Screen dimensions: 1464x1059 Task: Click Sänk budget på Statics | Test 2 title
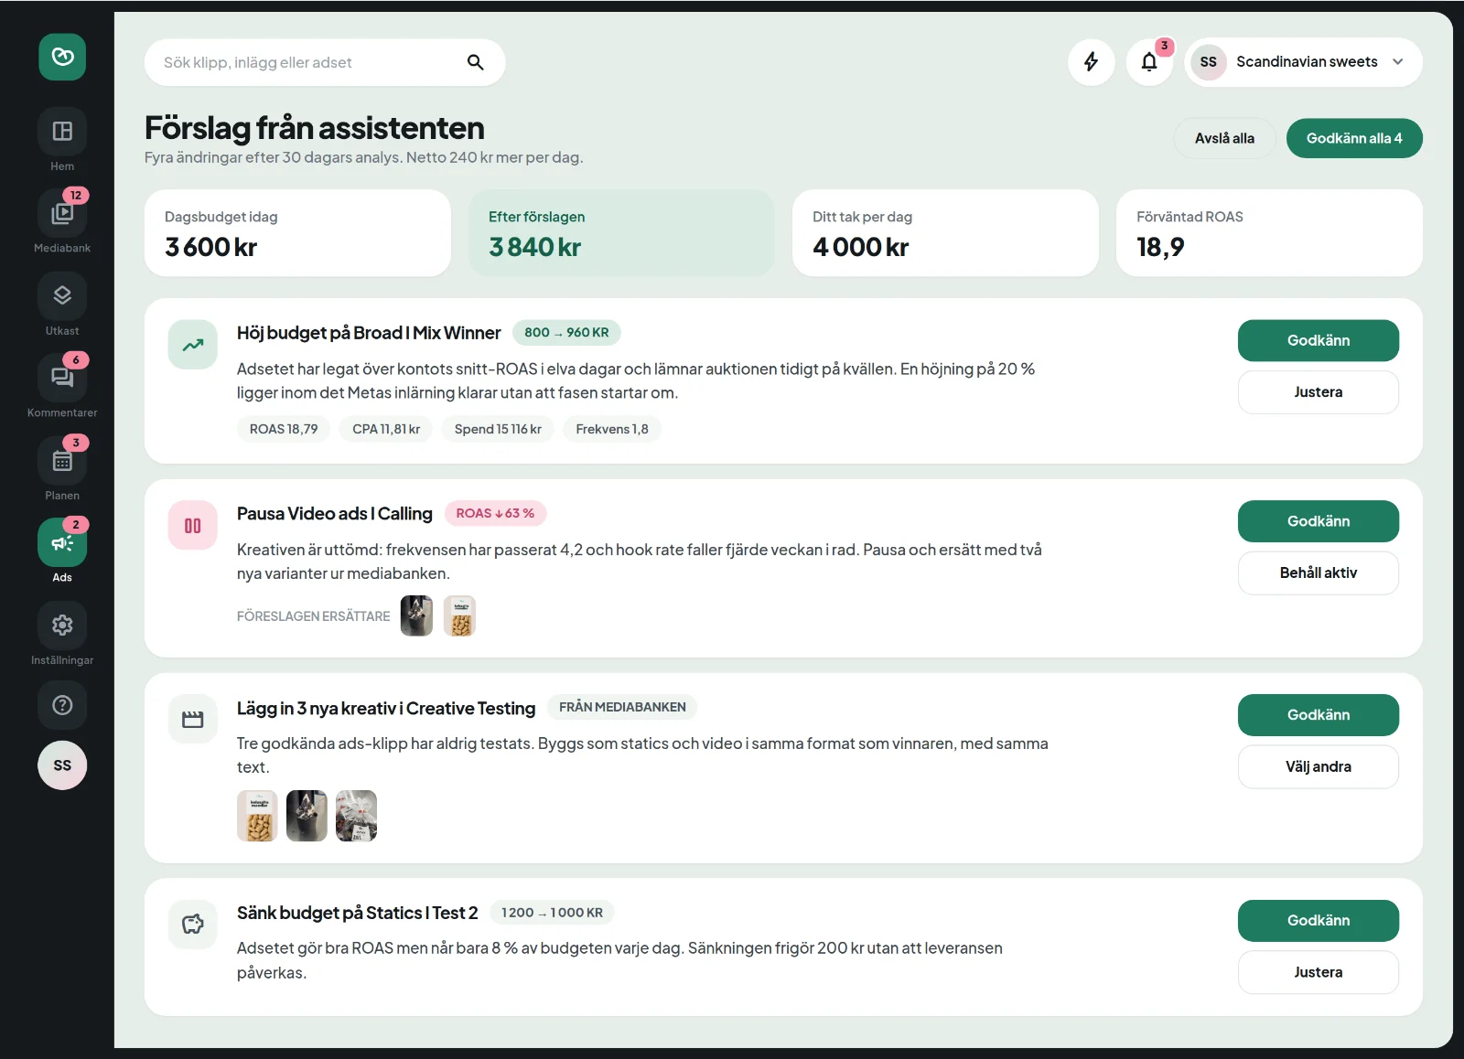click(x=358, y=913)
